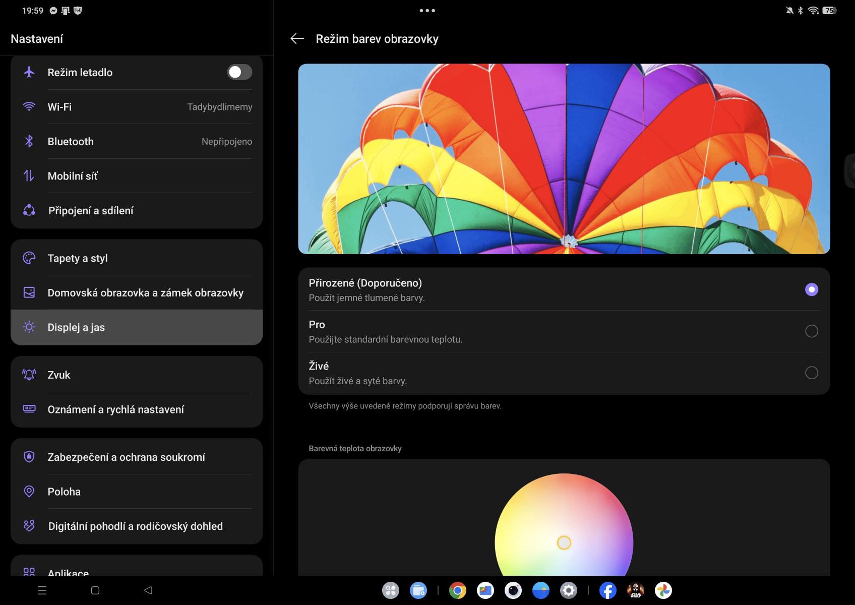Open Zvuk settings
Image resolution: width=855 pixels, height=605 pixels.
pyautogui.click(x=136, y=375)
